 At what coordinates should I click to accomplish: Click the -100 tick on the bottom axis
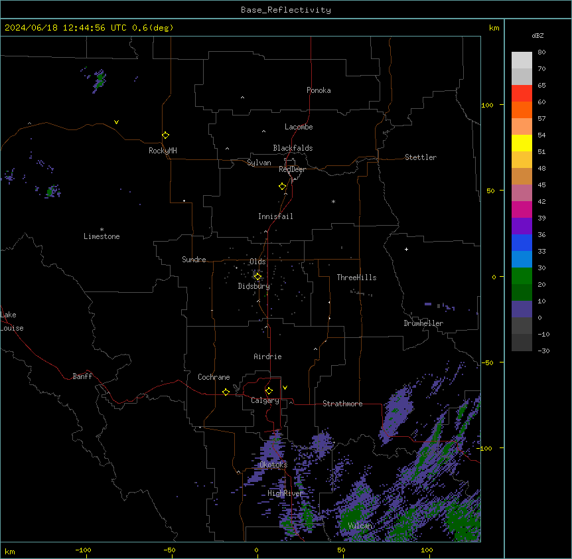[x=83, y=550]
